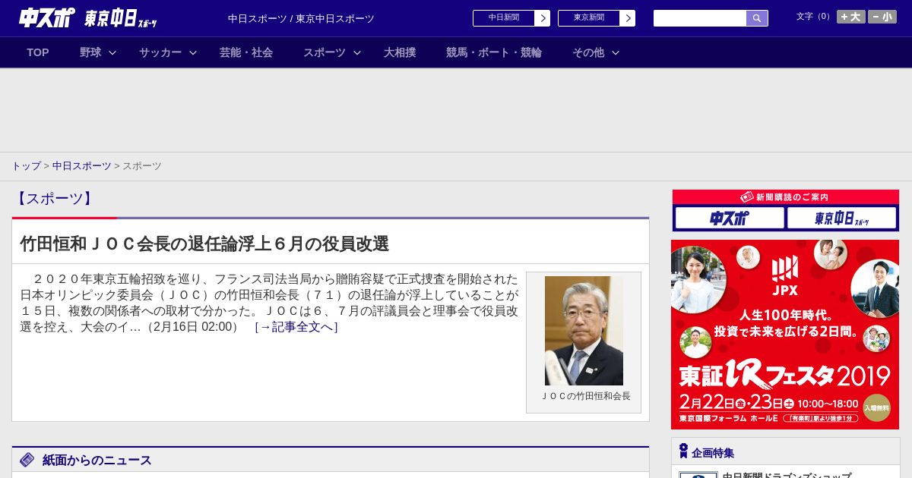Click the 中スポ subscription banner button

click(730, 219)
